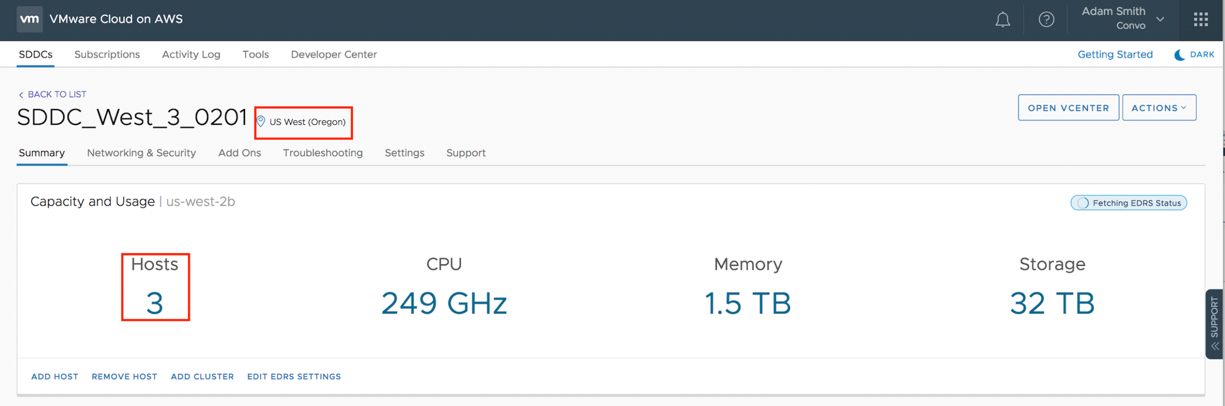Expand the side Support panel arrows
Viewport: 1225px width, 406px height.
click(1214, 346)
